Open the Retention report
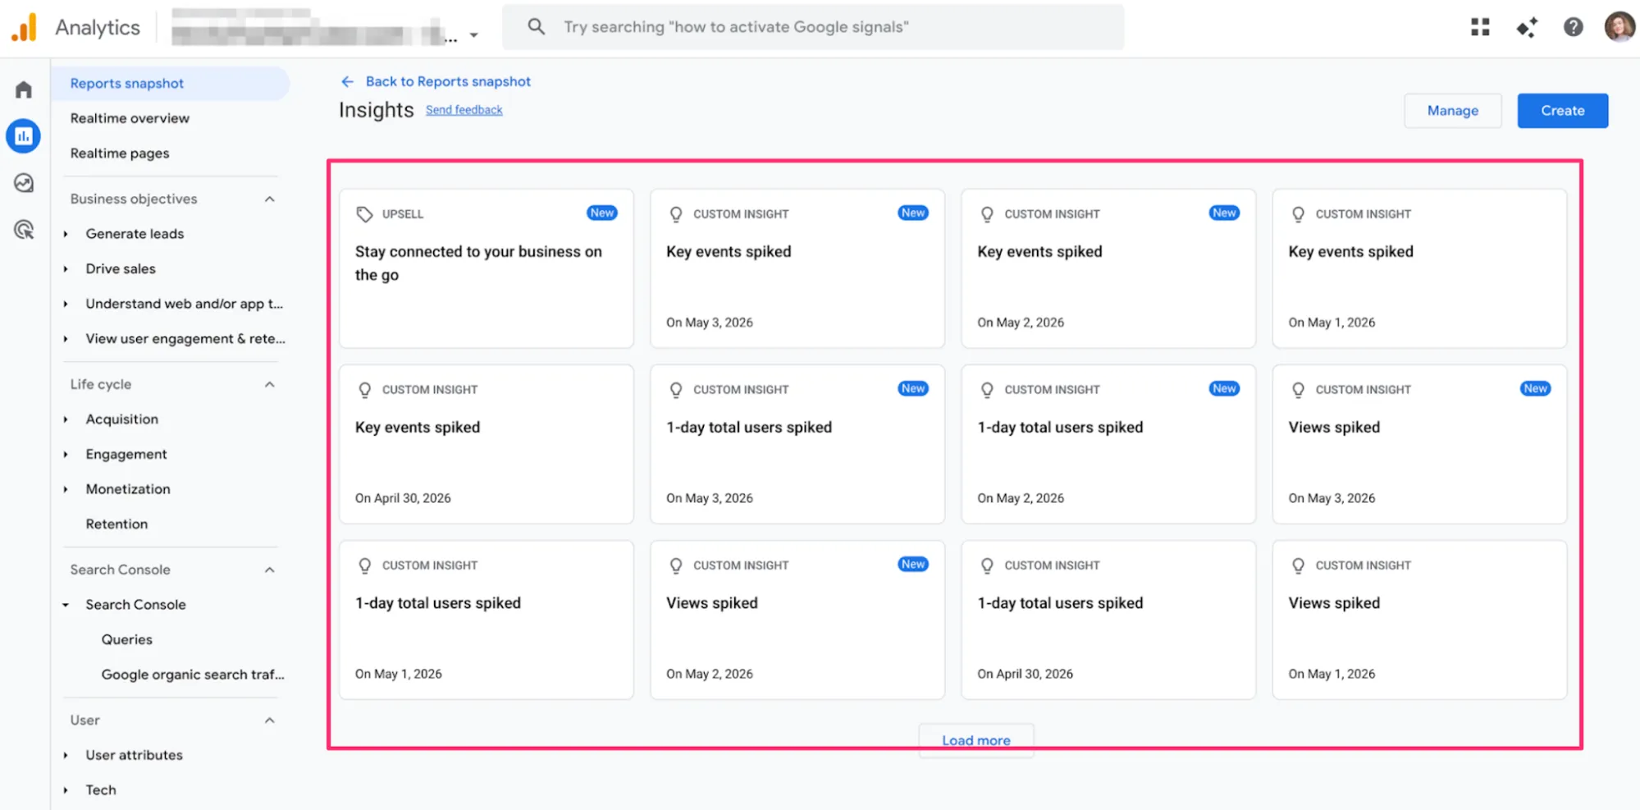Image resolution: width=1640 pixels, height=810 pixels. [116, 524]
